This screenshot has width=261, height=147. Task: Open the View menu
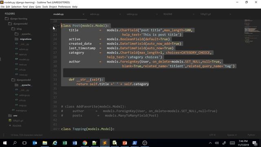(31, 7)
